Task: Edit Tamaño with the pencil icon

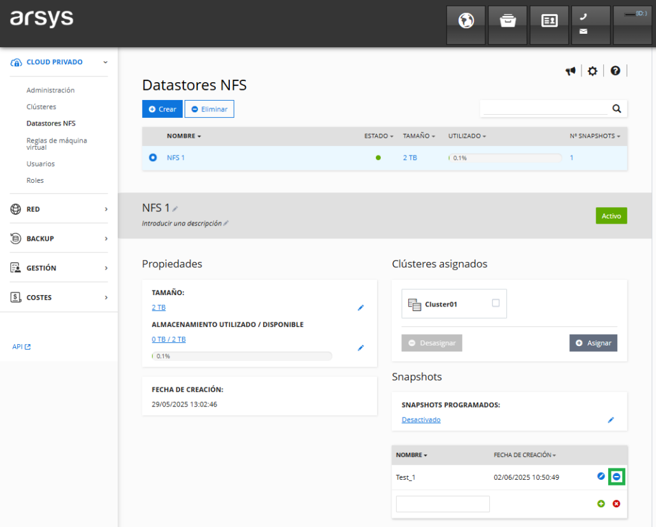Action: point(360,308)
